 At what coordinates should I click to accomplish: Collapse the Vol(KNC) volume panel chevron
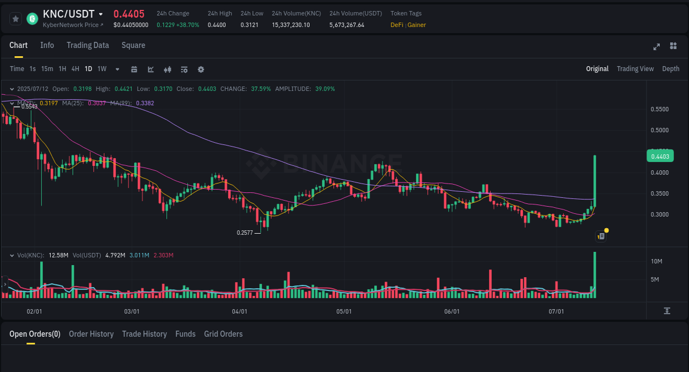[12, 255]
